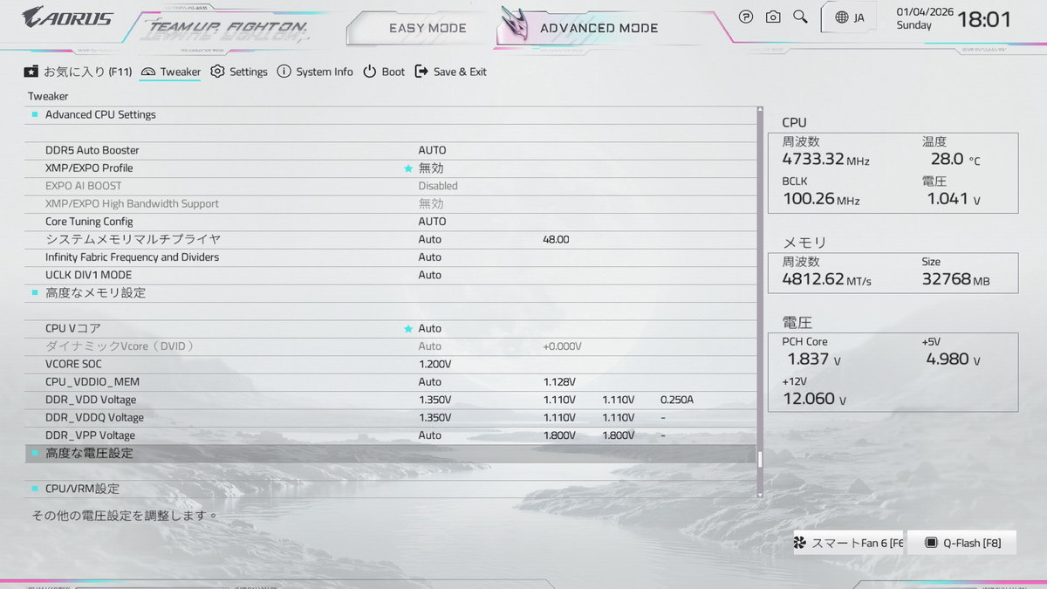Image resolution: width=1047 pixels, height=589 pixels.
Task: Click the camera screenshot icon
Action: [773, 17]
